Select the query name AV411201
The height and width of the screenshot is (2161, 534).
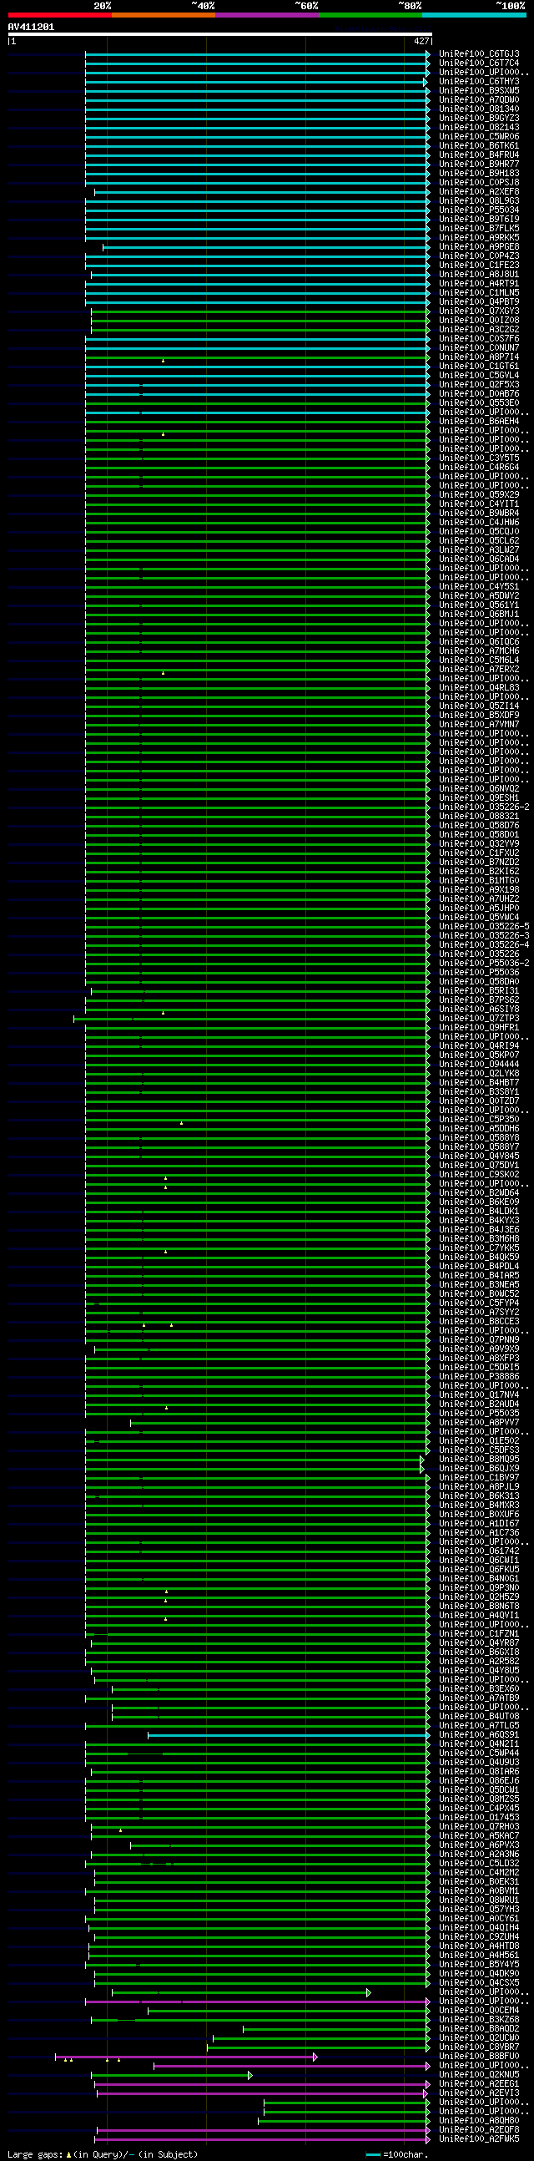31,27
